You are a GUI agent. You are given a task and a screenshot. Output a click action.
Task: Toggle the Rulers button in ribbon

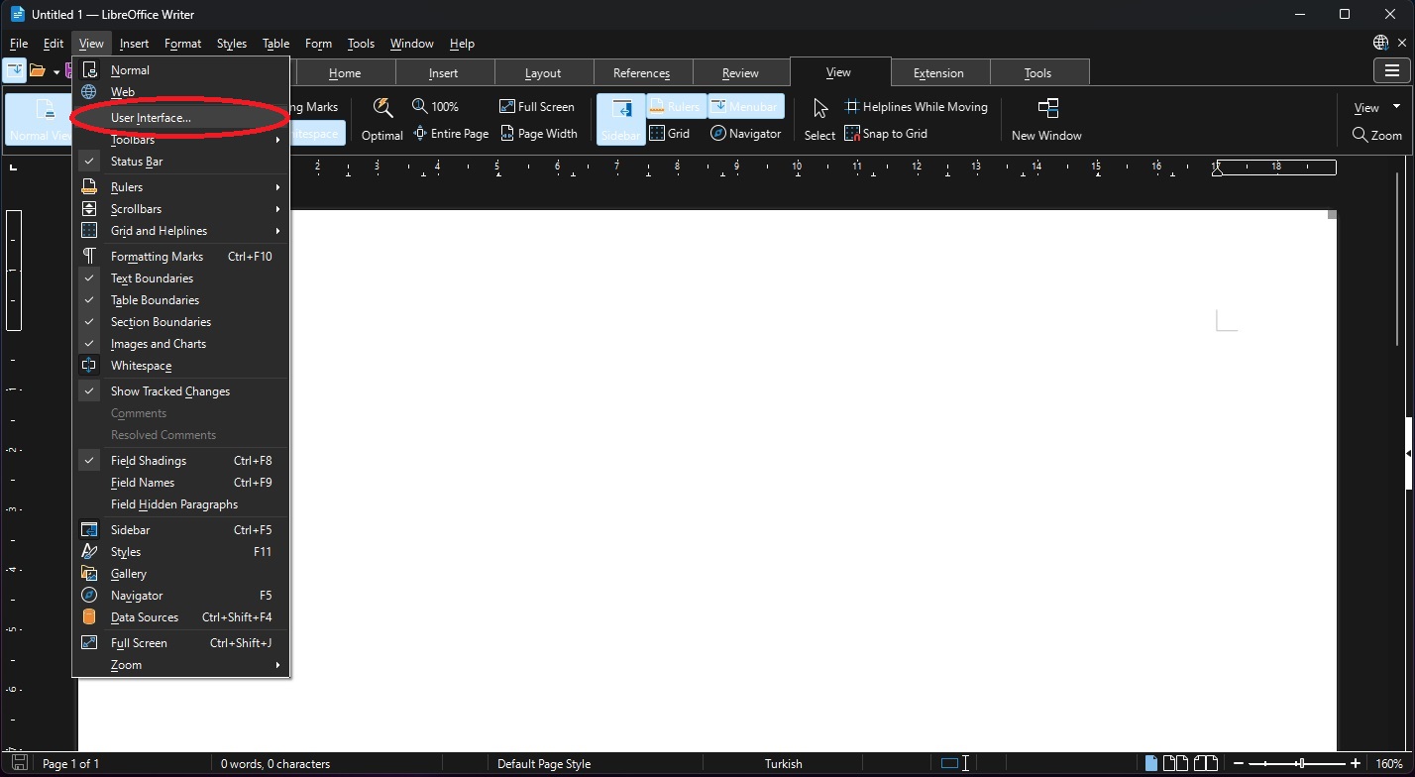click(x=675, y=106)
